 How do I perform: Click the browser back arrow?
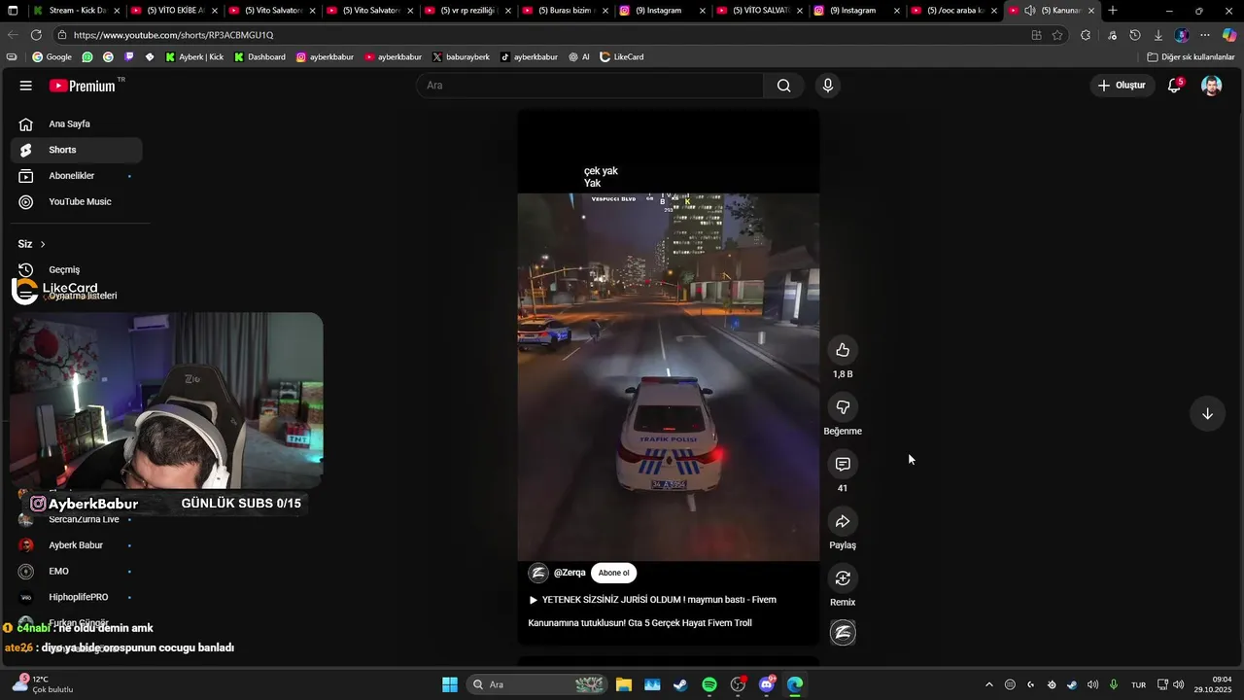click(13, 35)
